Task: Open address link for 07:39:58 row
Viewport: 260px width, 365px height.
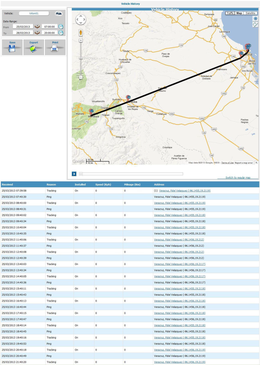Action: 185,191
